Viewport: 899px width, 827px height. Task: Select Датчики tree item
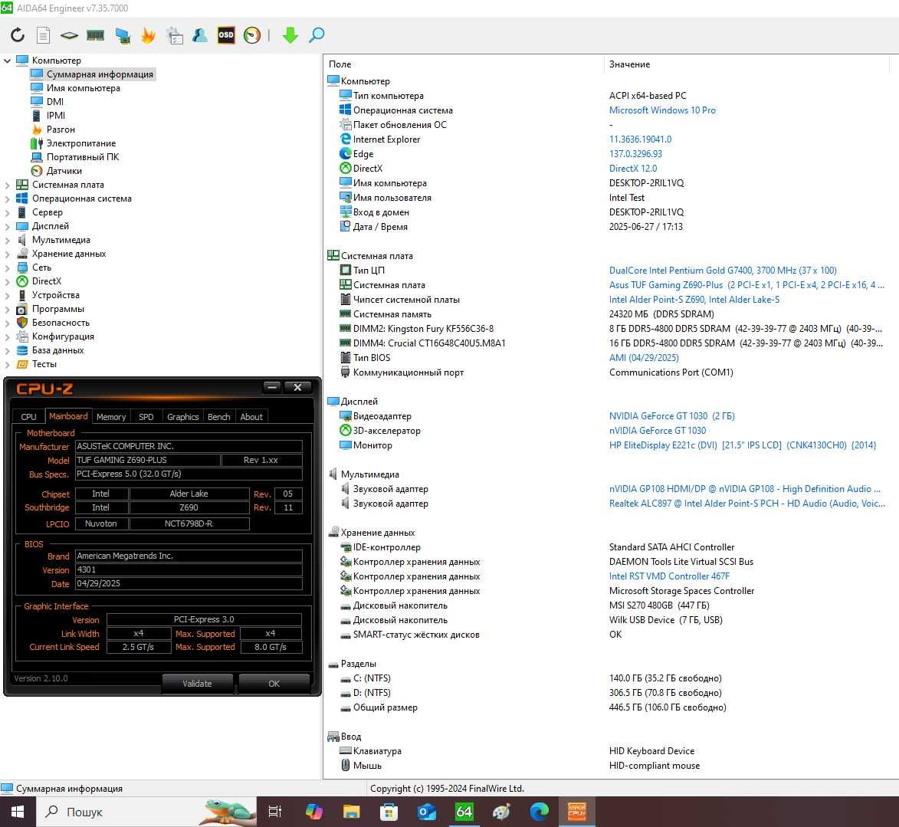tap(64, 170)
